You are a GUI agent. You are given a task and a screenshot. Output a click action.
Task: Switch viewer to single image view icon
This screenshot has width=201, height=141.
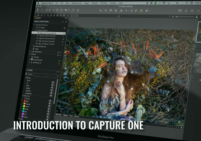(x=74, y=16)
